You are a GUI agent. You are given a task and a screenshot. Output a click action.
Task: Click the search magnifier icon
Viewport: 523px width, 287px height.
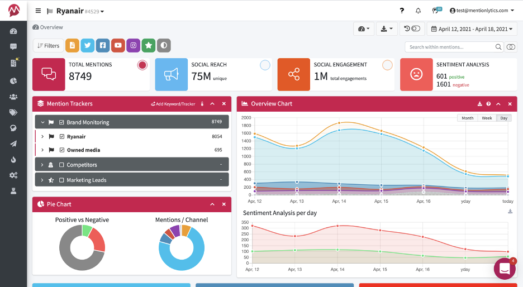(498, 47)
